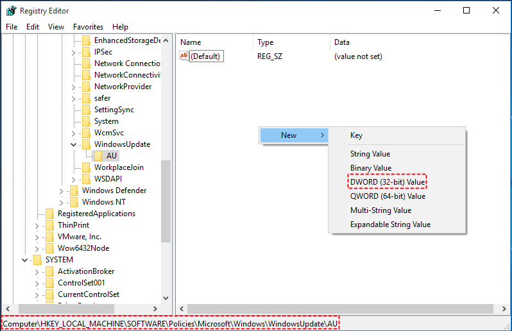Click the ControlSet001 folder icon
The height and width of the screenshot is (331, 512).
(x=49, y=283)
